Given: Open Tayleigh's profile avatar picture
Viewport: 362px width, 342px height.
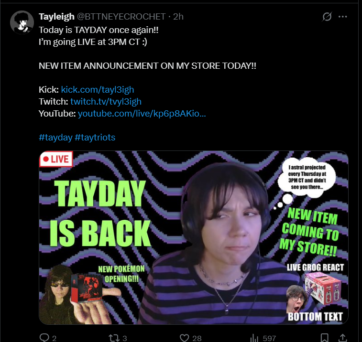Looking at the screenshot, I should click(22, 22).
